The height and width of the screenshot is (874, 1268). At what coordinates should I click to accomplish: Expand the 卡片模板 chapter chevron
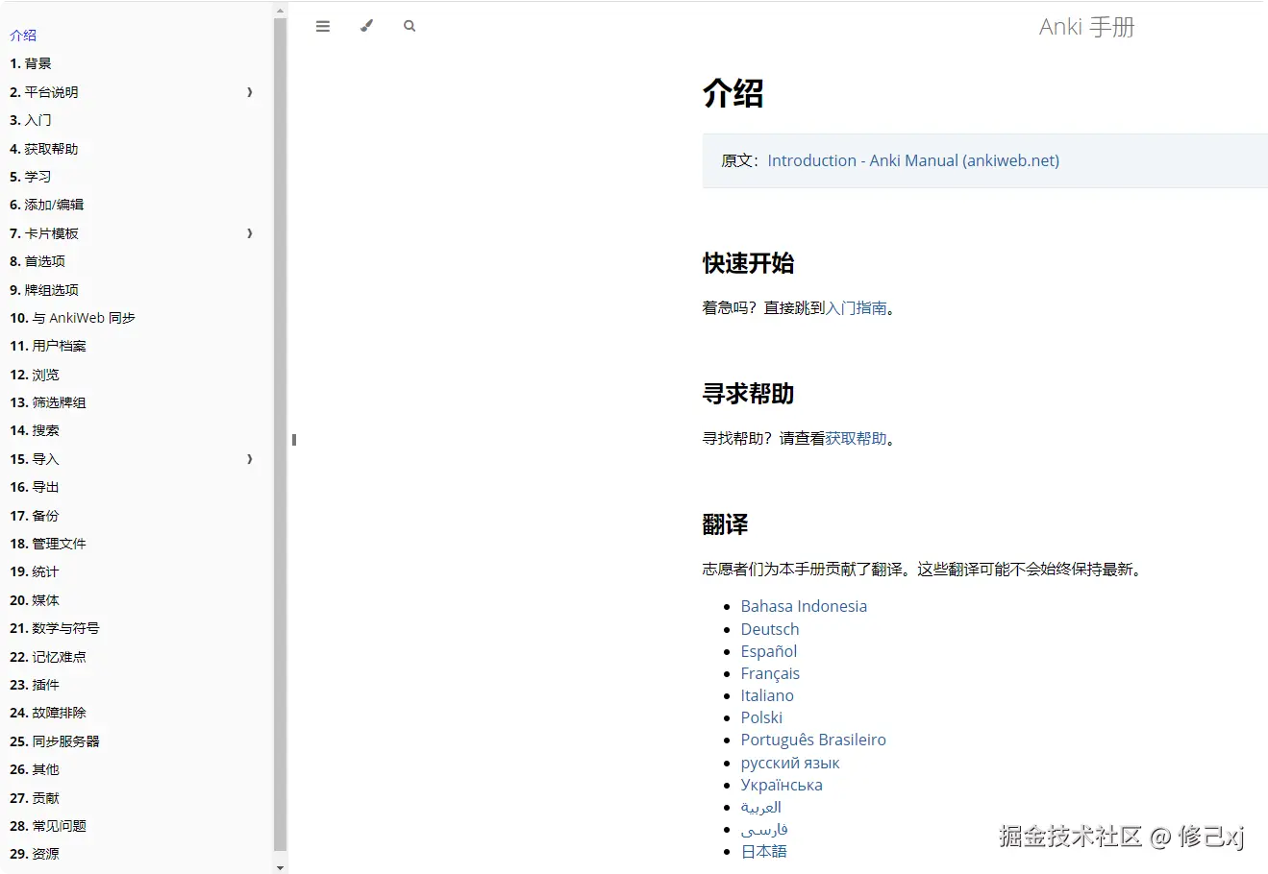pyautogui.click(x=250, y=233)
